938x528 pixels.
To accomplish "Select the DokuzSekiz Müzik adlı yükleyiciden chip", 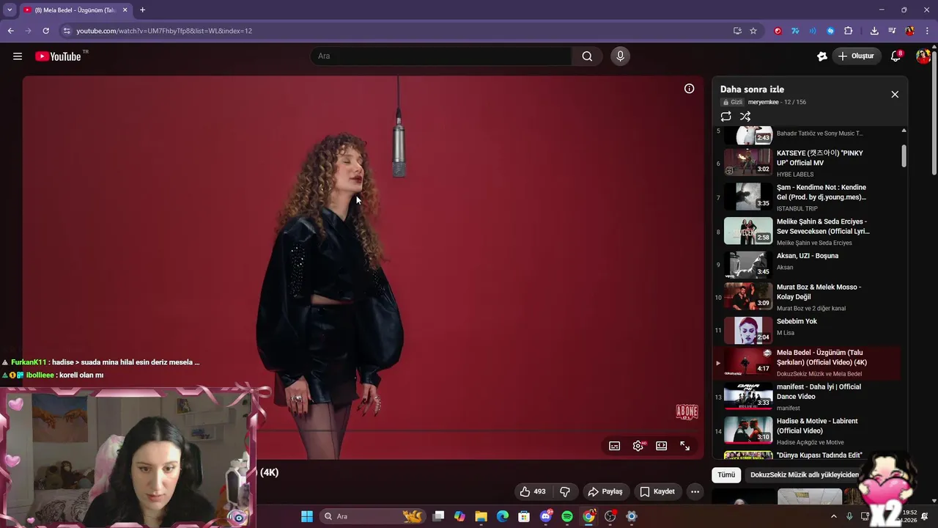I will point(805,474).
